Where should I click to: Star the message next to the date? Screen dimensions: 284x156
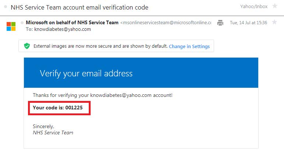click(x=274, y=22)
